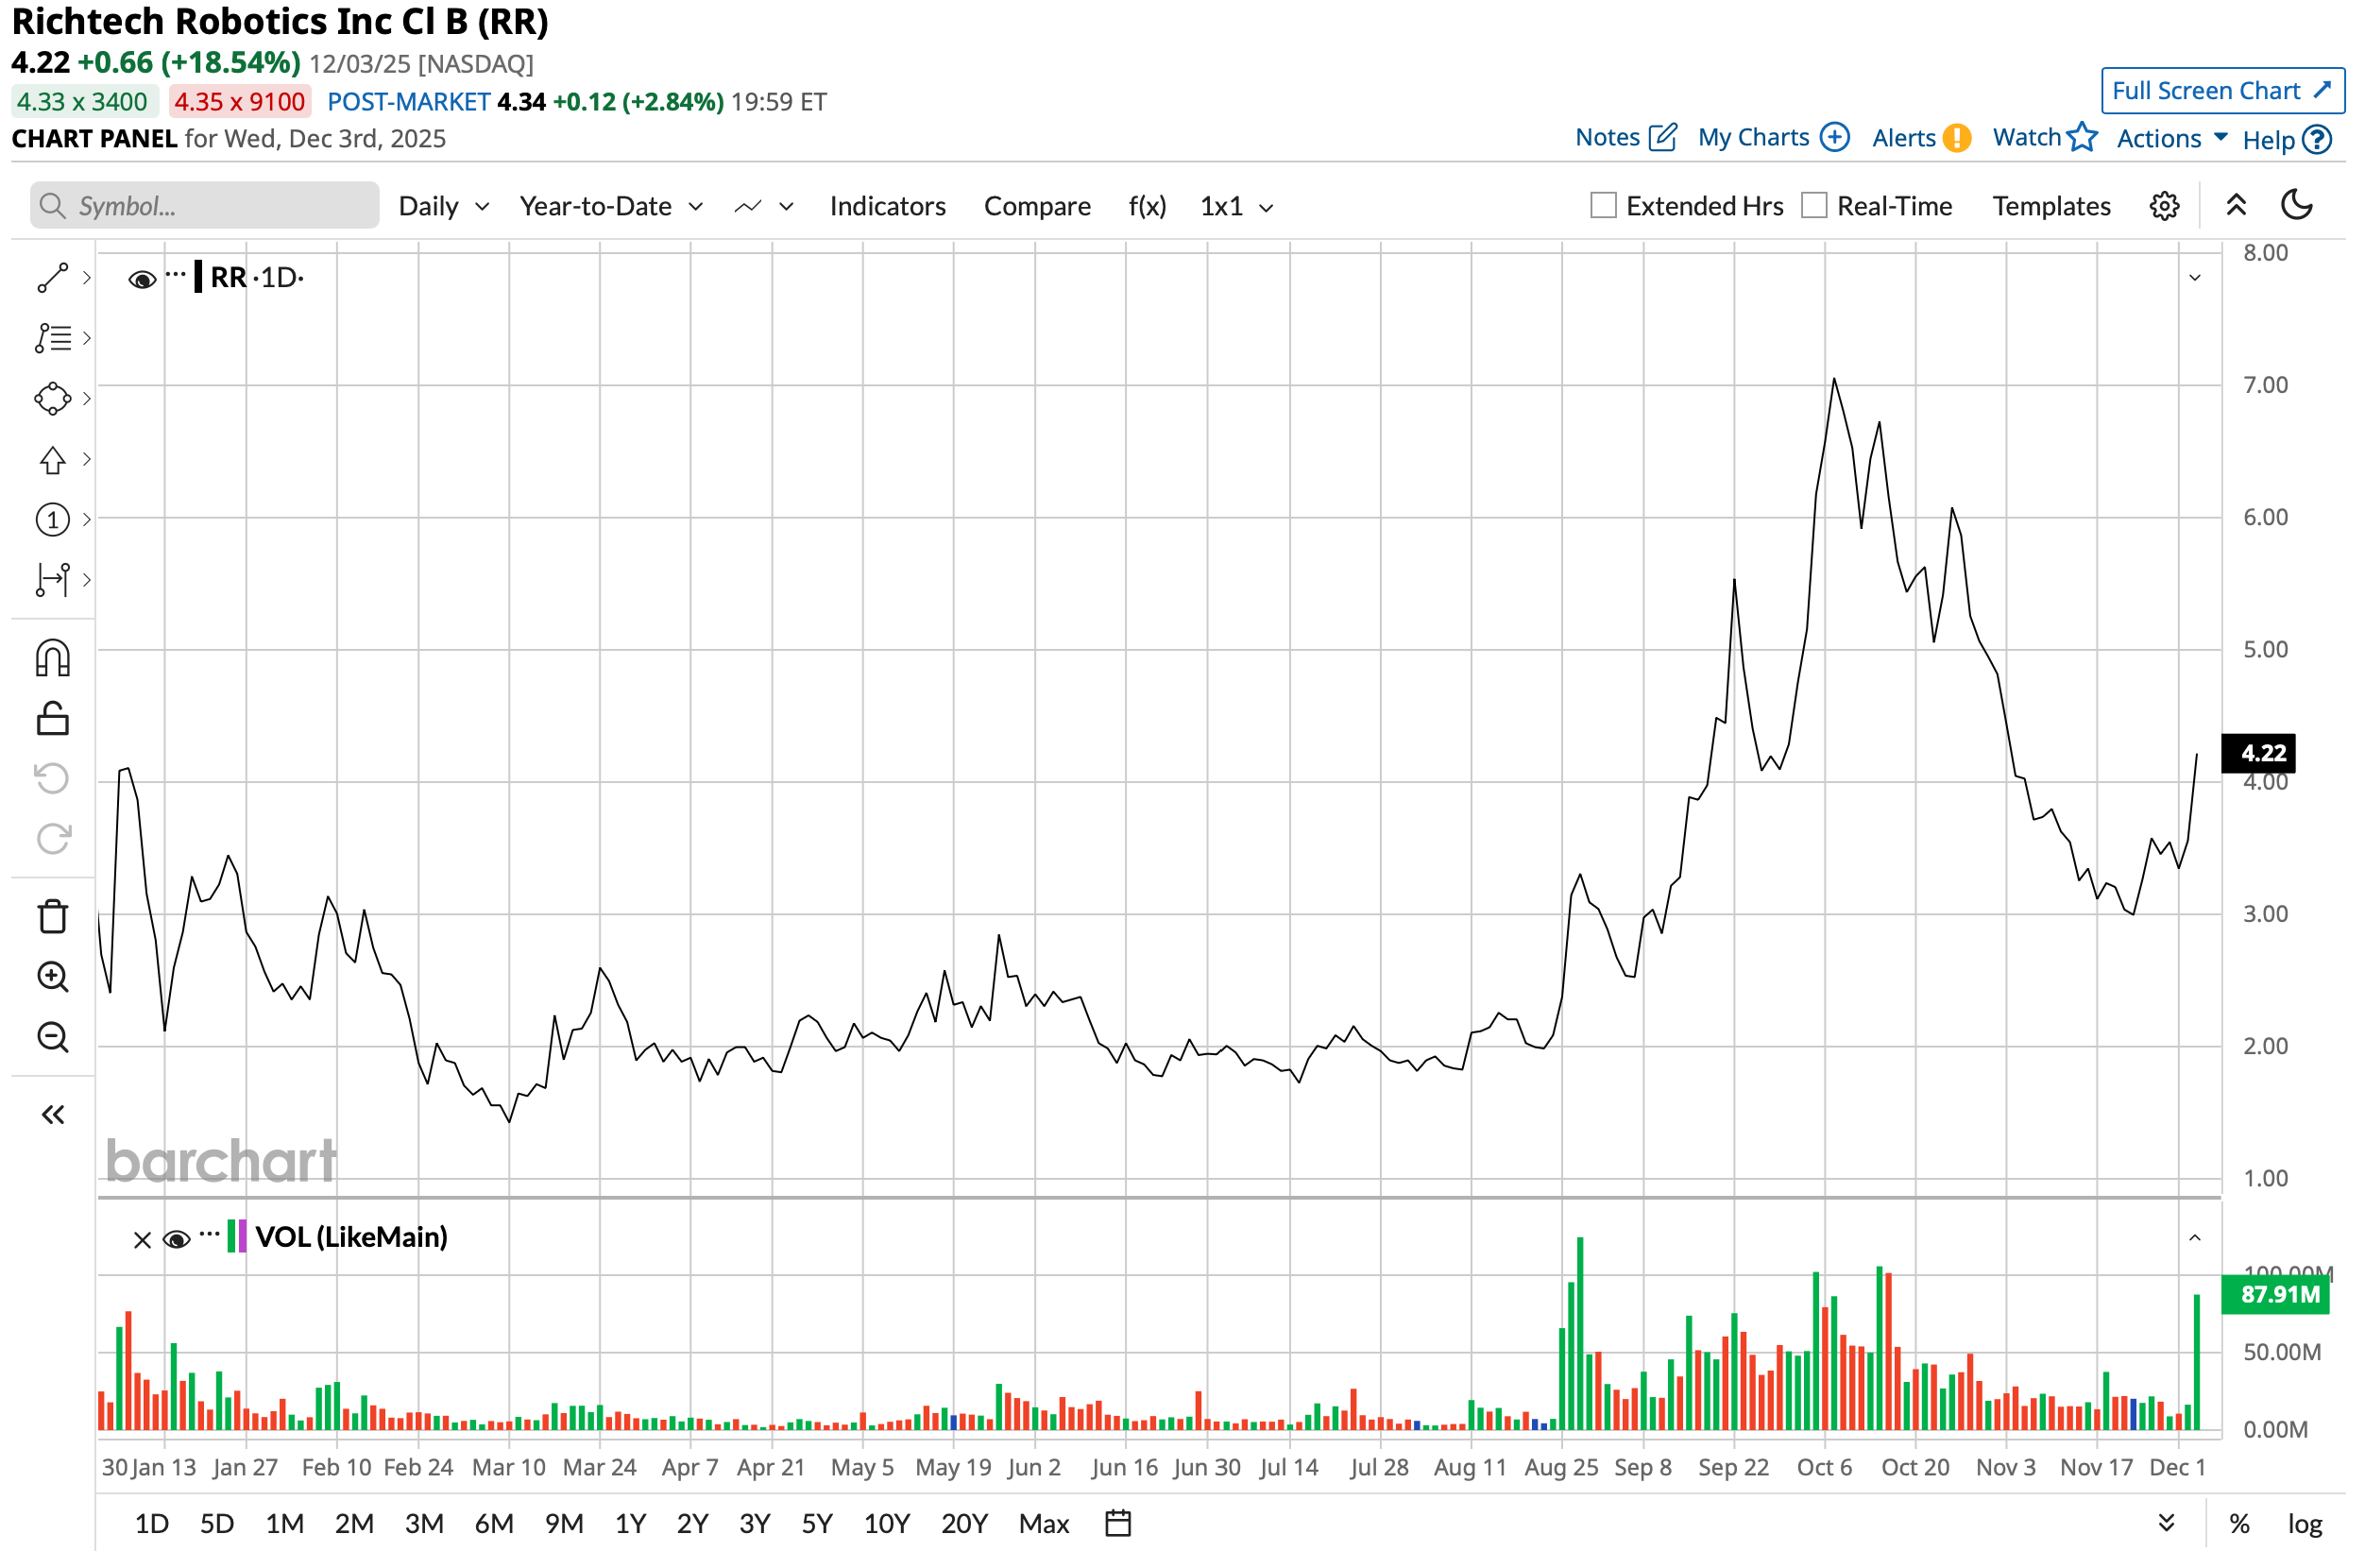Select the trend line drawing tool
2365x1568 pixels.
click(52, 278)
